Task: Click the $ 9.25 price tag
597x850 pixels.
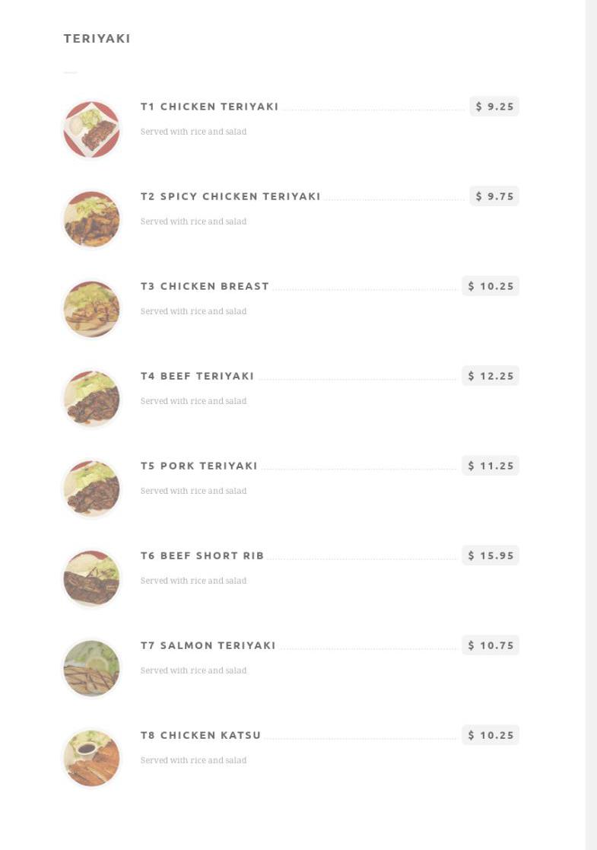Action: pos(494,107)
